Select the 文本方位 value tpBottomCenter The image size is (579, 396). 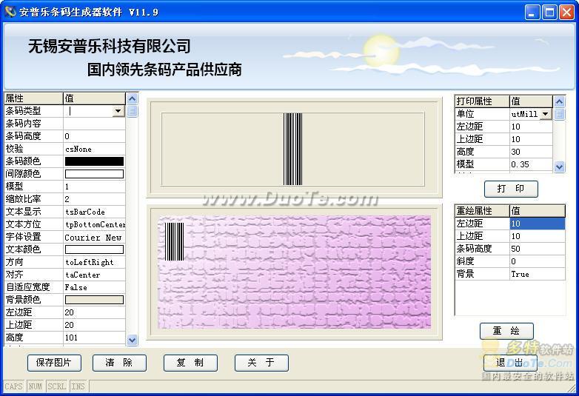[94, 224]
